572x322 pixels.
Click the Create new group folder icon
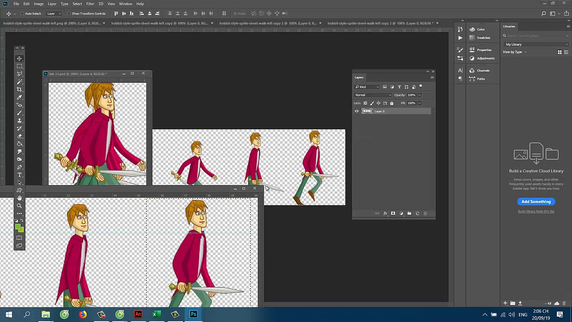coord(409,213)
